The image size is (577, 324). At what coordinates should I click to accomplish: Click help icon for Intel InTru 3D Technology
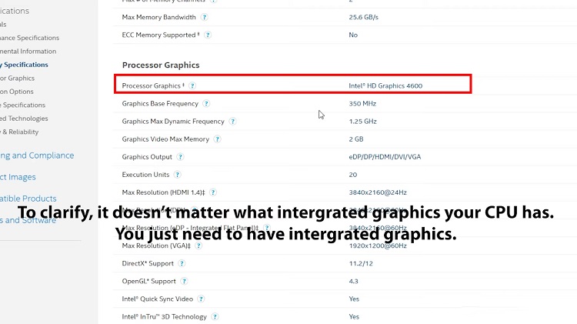coord(215,316)
